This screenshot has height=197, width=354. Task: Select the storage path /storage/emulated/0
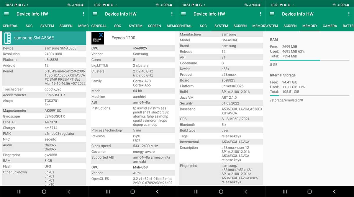[286, 100]
